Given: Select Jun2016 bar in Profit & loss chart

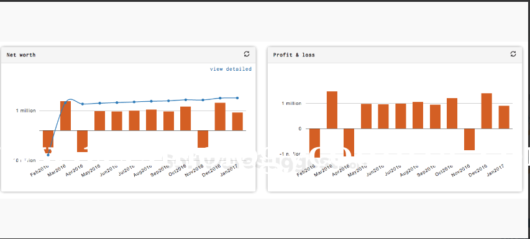Looking at the screenshot, I should click(383, 117).
